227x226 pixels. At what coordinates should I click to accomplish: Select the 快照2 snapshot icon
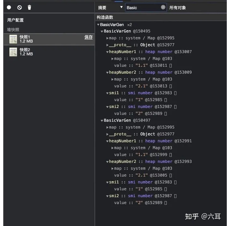pos(13,52)
